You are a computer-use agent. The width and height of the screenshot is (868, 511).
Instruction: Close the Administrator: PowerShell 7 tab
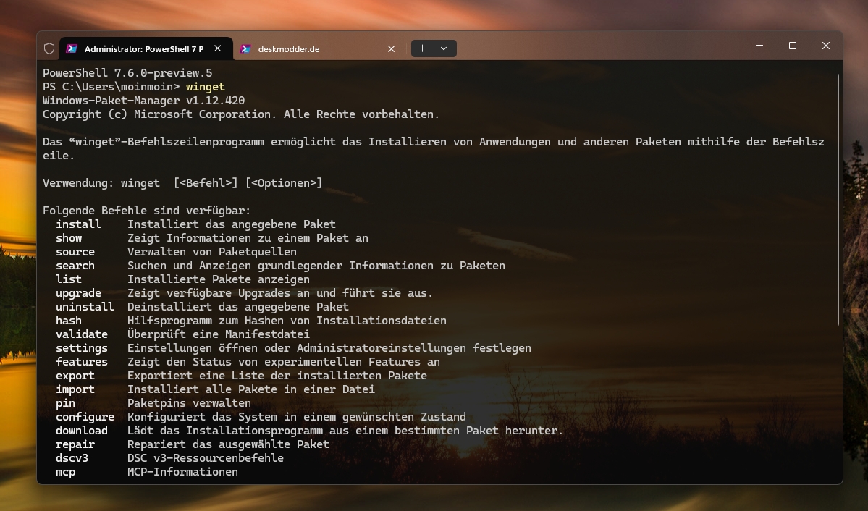218,48
